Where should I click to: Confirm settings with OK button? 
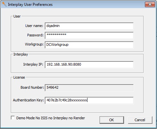click(x=112, y=120)
